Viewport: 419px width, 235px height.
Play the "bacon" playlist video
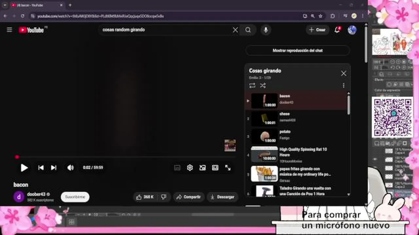[296, 101]
